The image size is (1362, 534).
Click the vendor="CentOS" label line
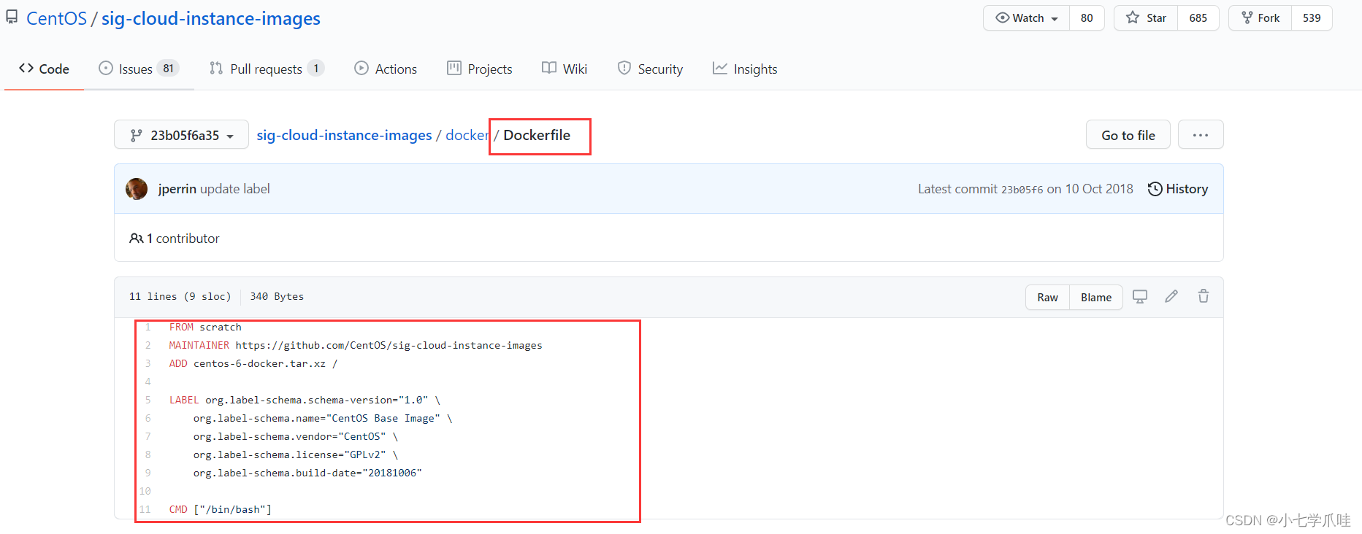coord(296,436)
